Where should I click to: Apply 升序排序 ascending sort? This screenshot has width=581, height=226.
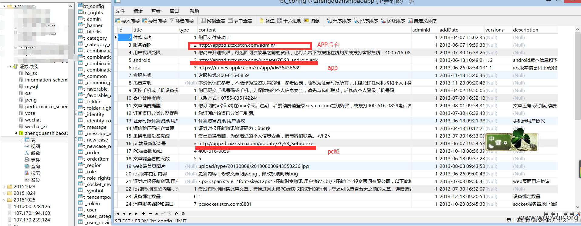point(339,21)
